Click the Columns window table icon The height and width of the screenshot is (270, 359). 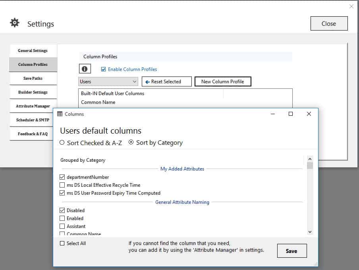coord(60,114)
